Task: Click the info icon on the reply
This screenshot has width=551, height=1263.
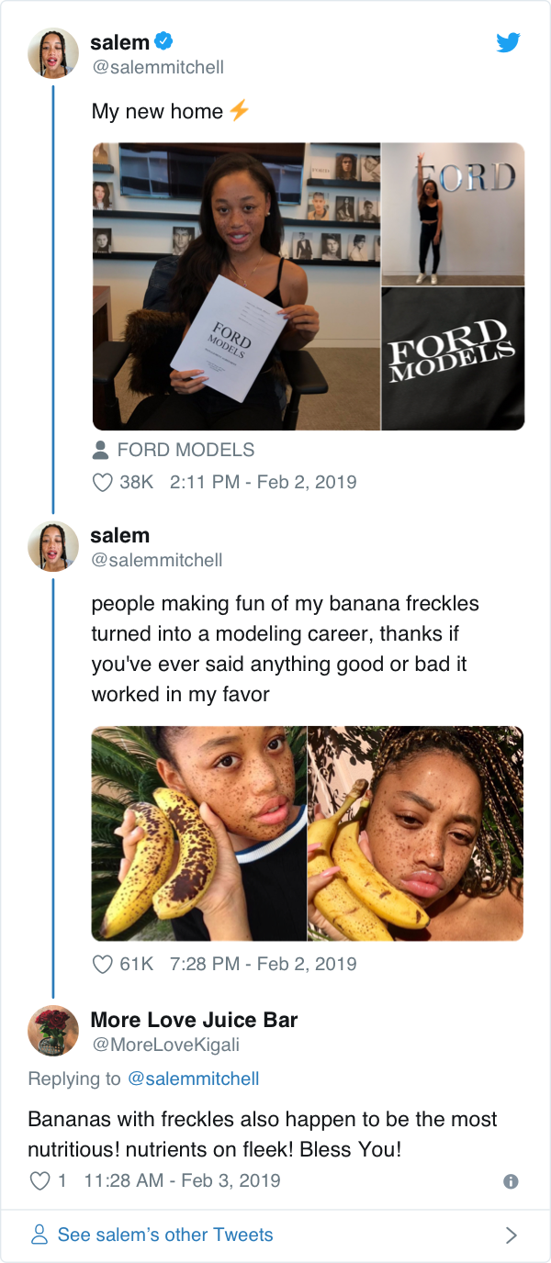Action: (511, 1181)
